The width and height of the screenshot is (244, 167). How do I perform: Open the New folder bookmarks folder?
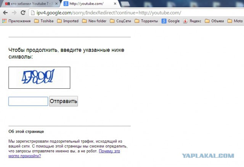point(94,21)
